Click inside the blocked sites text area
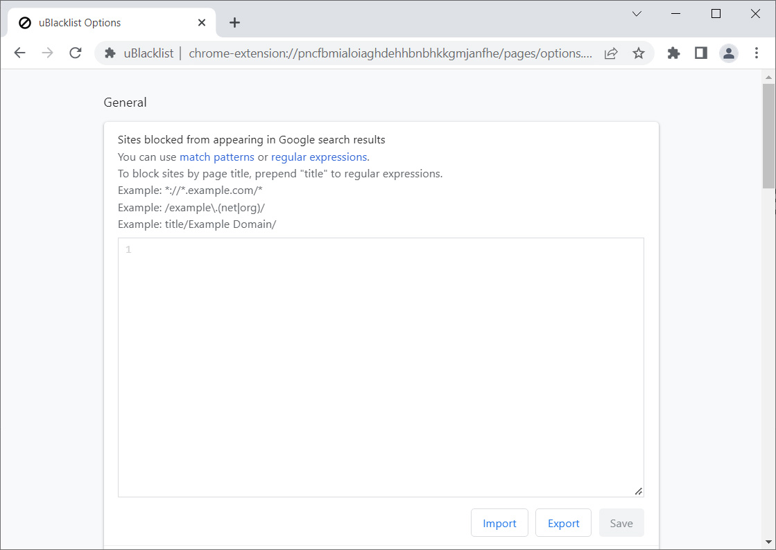 (x=381, y=367)
